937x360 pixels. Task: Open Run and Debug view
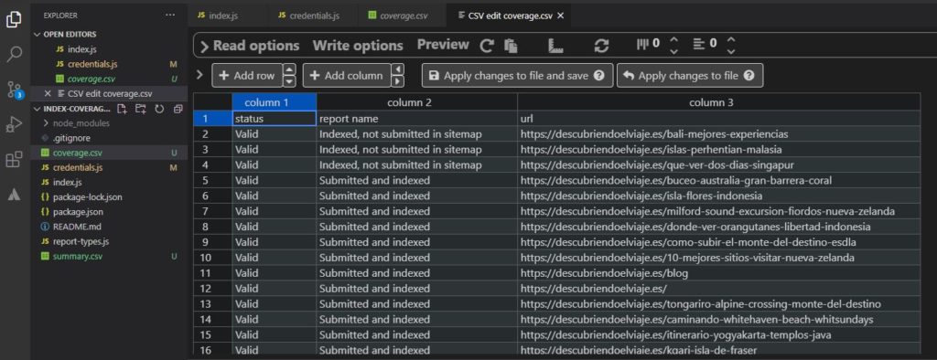pyautogui.click(x=15, y=125)
